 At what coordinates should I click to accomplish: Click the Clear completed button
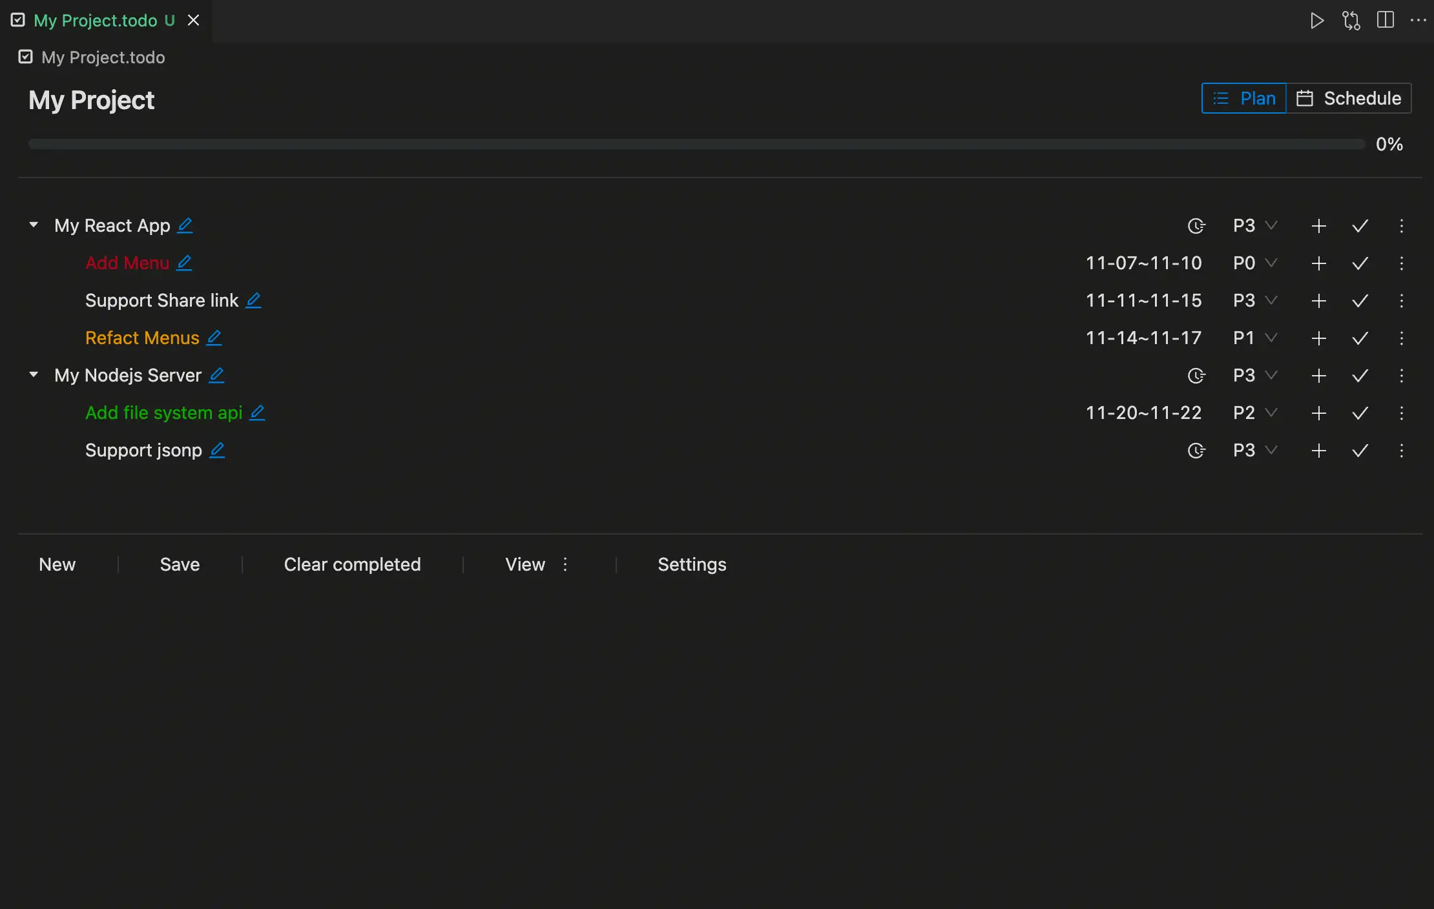(x=352, y=564)
